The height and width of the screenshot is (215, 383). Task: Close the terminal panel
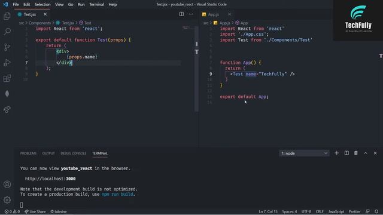click(375, 153)
